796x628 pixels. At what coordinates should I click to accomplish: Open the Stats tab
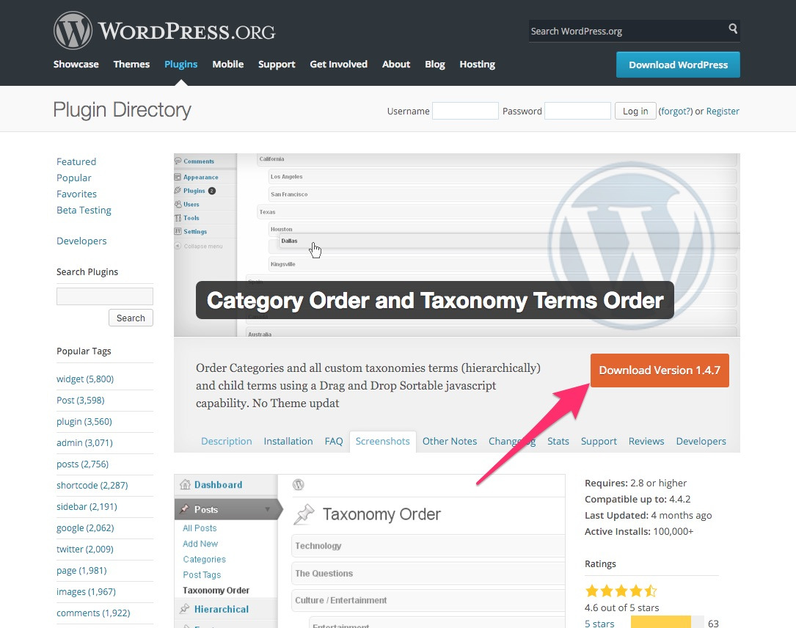click(558, 441)
